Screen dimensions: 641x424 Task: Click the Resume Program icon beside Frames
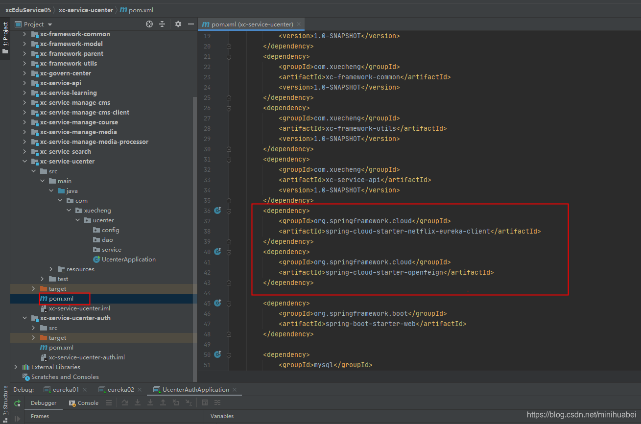(x=17, y=419)
